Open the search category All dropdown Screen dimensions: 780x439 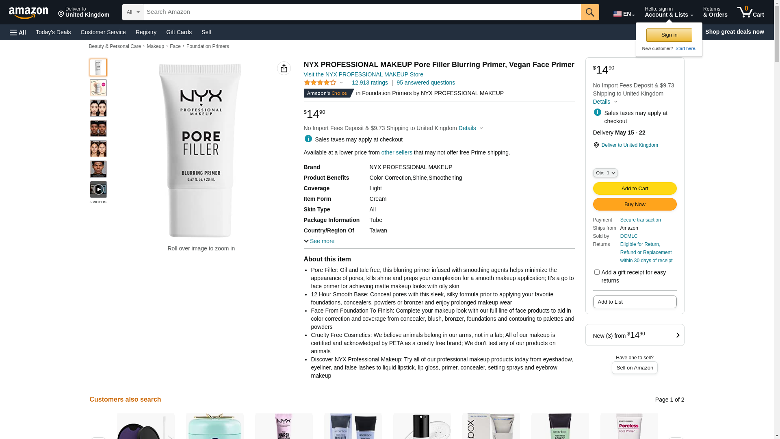click(x=133, y=12)
